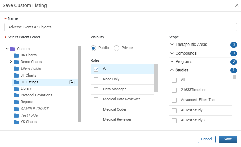Select the Private visibility radio button
Viewport: 241px width, 147px height.
tap(116, 48)
